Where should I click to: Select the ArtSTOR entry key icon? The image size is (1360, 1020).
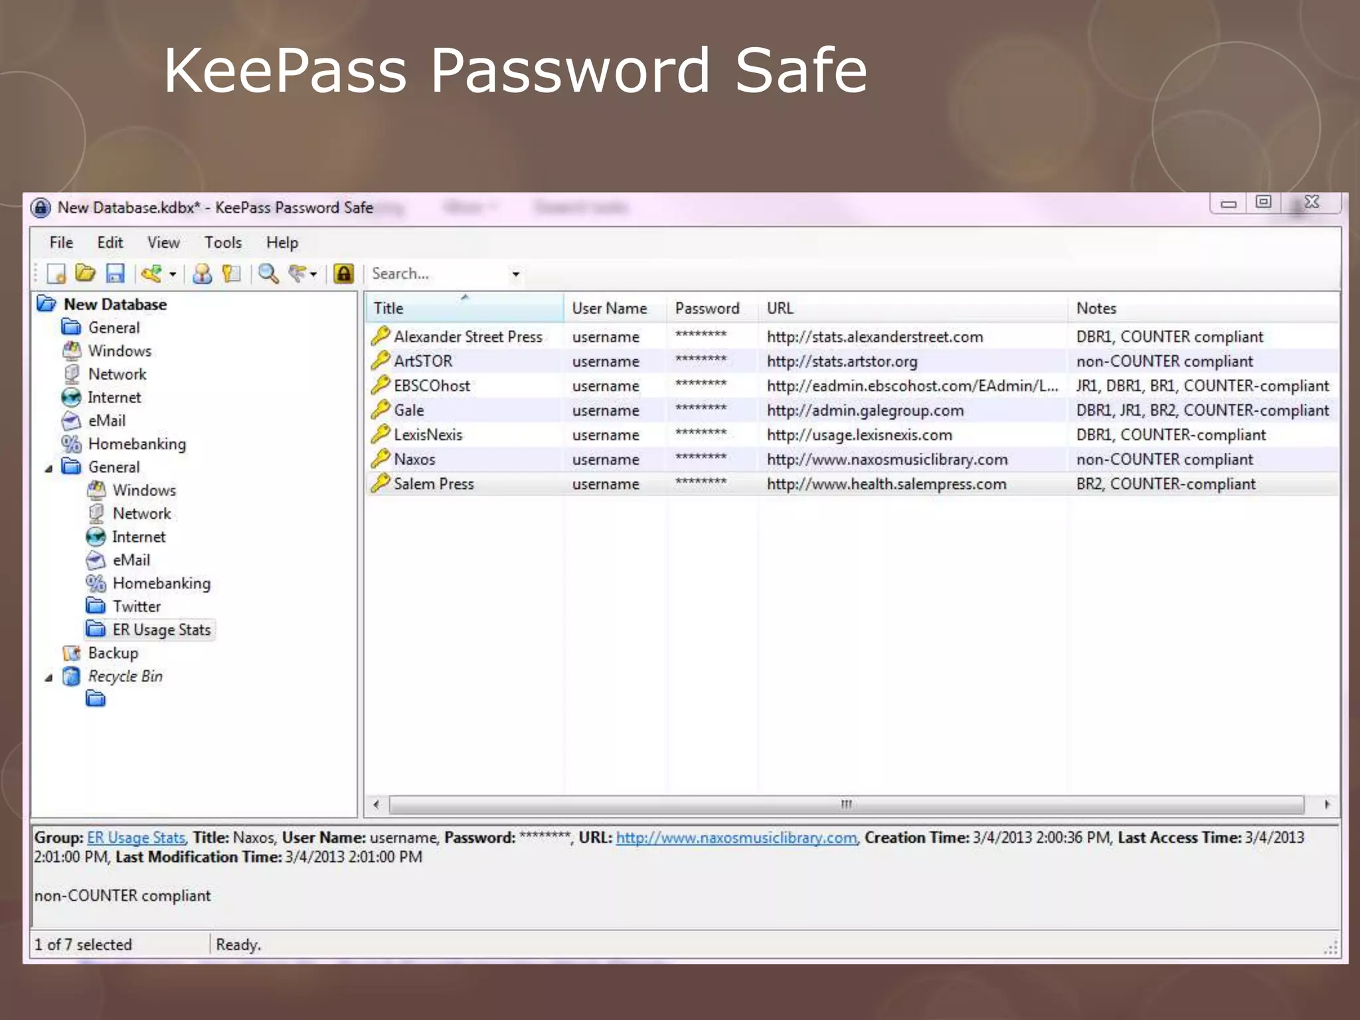(x=381, y=361)
